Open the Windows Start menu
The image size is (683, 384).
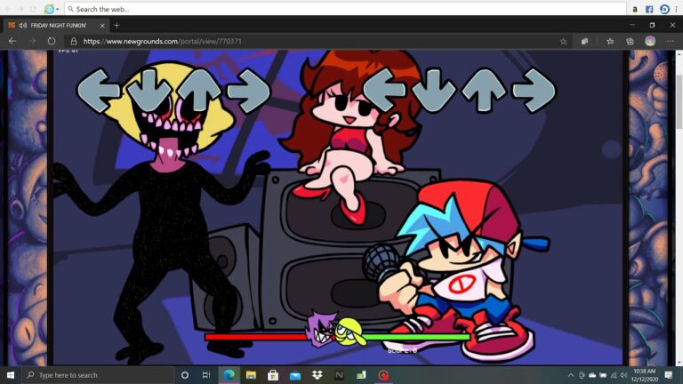click(x=11, y=375)
